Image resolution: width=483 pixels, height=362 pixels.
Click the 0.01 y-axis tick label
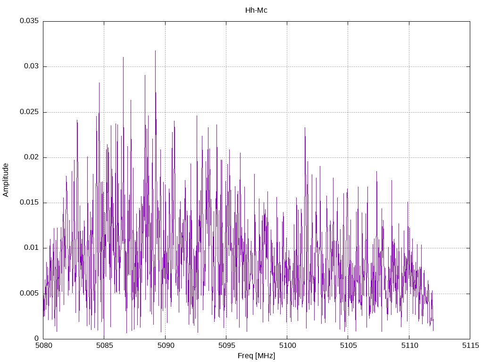[30, 248]
